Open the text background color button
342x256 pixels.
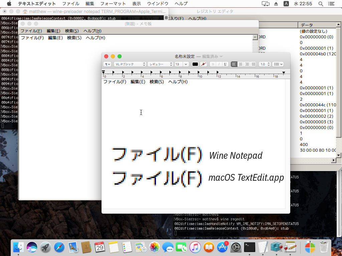click(203, 64)
